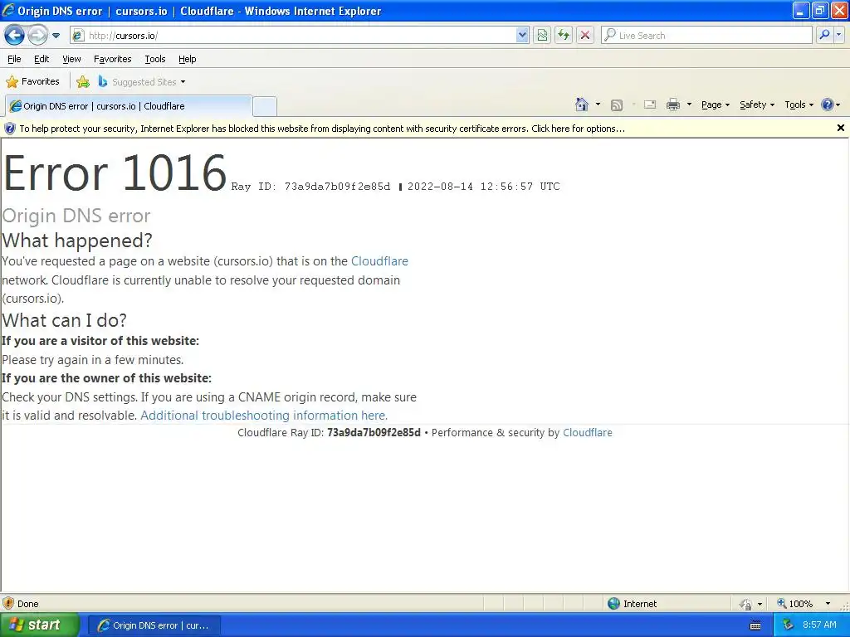Close the security information bar
This screenshot has height=637, width=850.
841,128
